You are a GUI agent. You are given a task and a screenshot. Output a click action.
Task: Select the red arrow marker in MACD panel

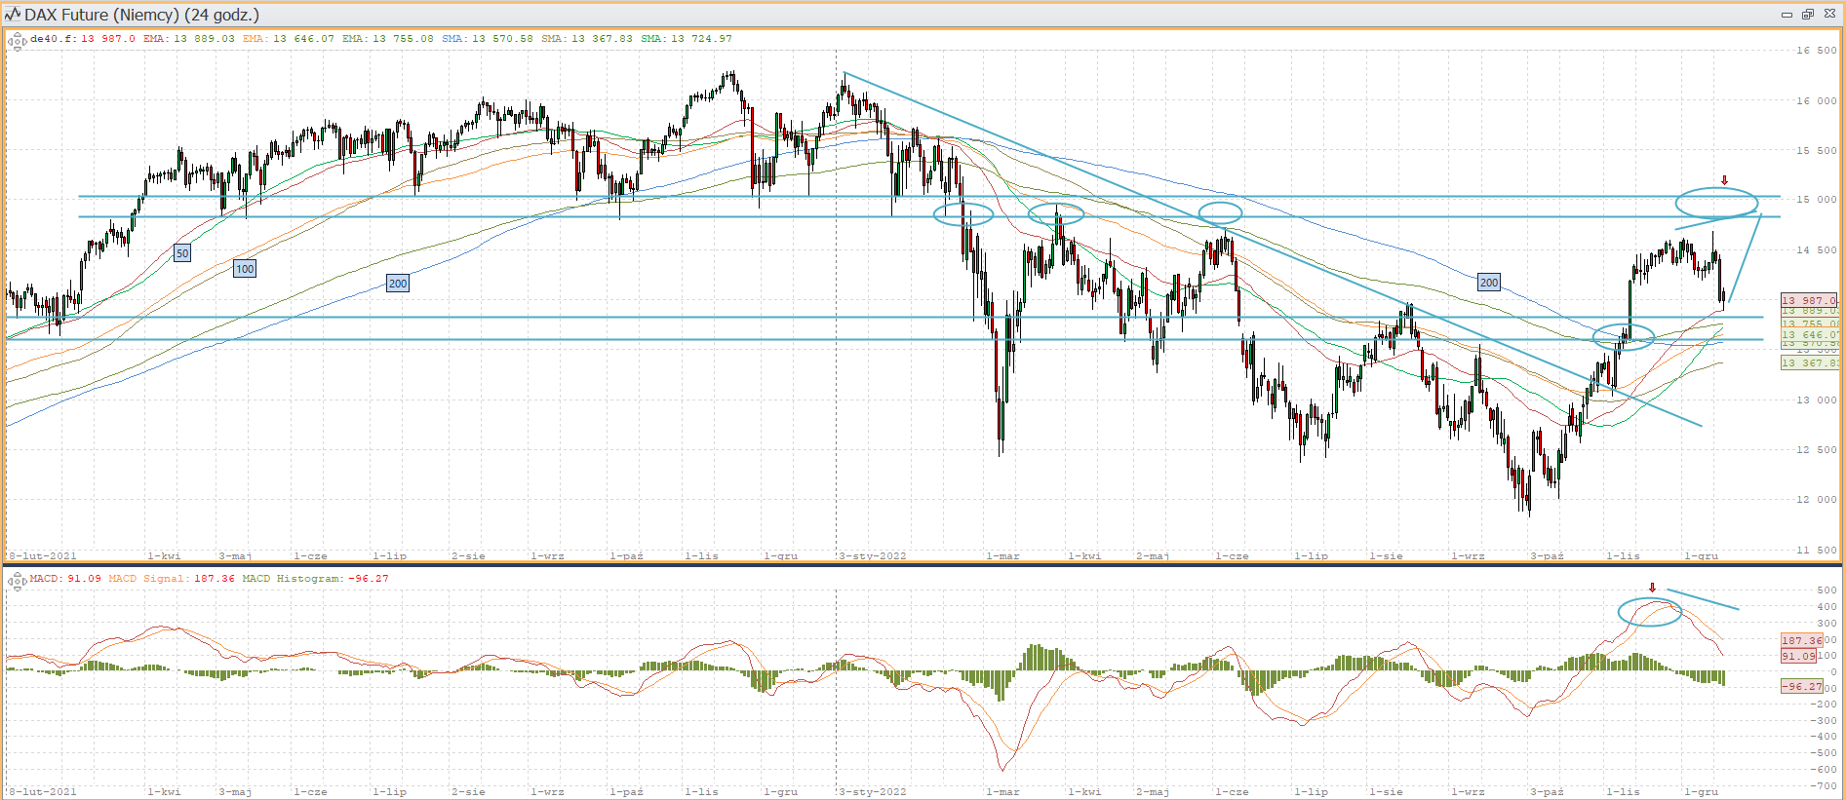click(x=1652, y=588)
